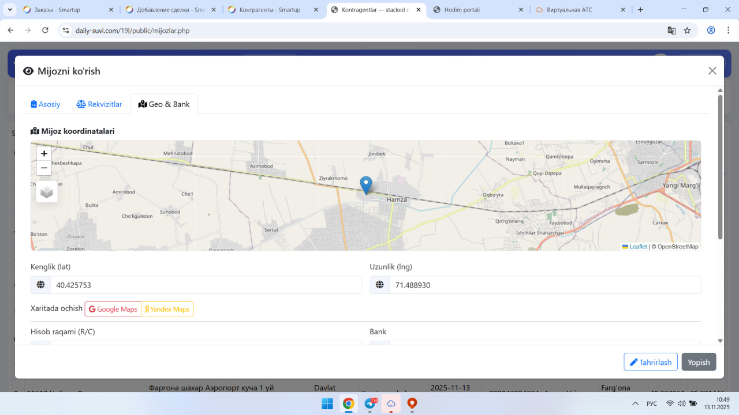Image resolution: width=739 pixels, height=415 pixels.
Task: Click the blue location marker on map
Action: click(366, 184)
